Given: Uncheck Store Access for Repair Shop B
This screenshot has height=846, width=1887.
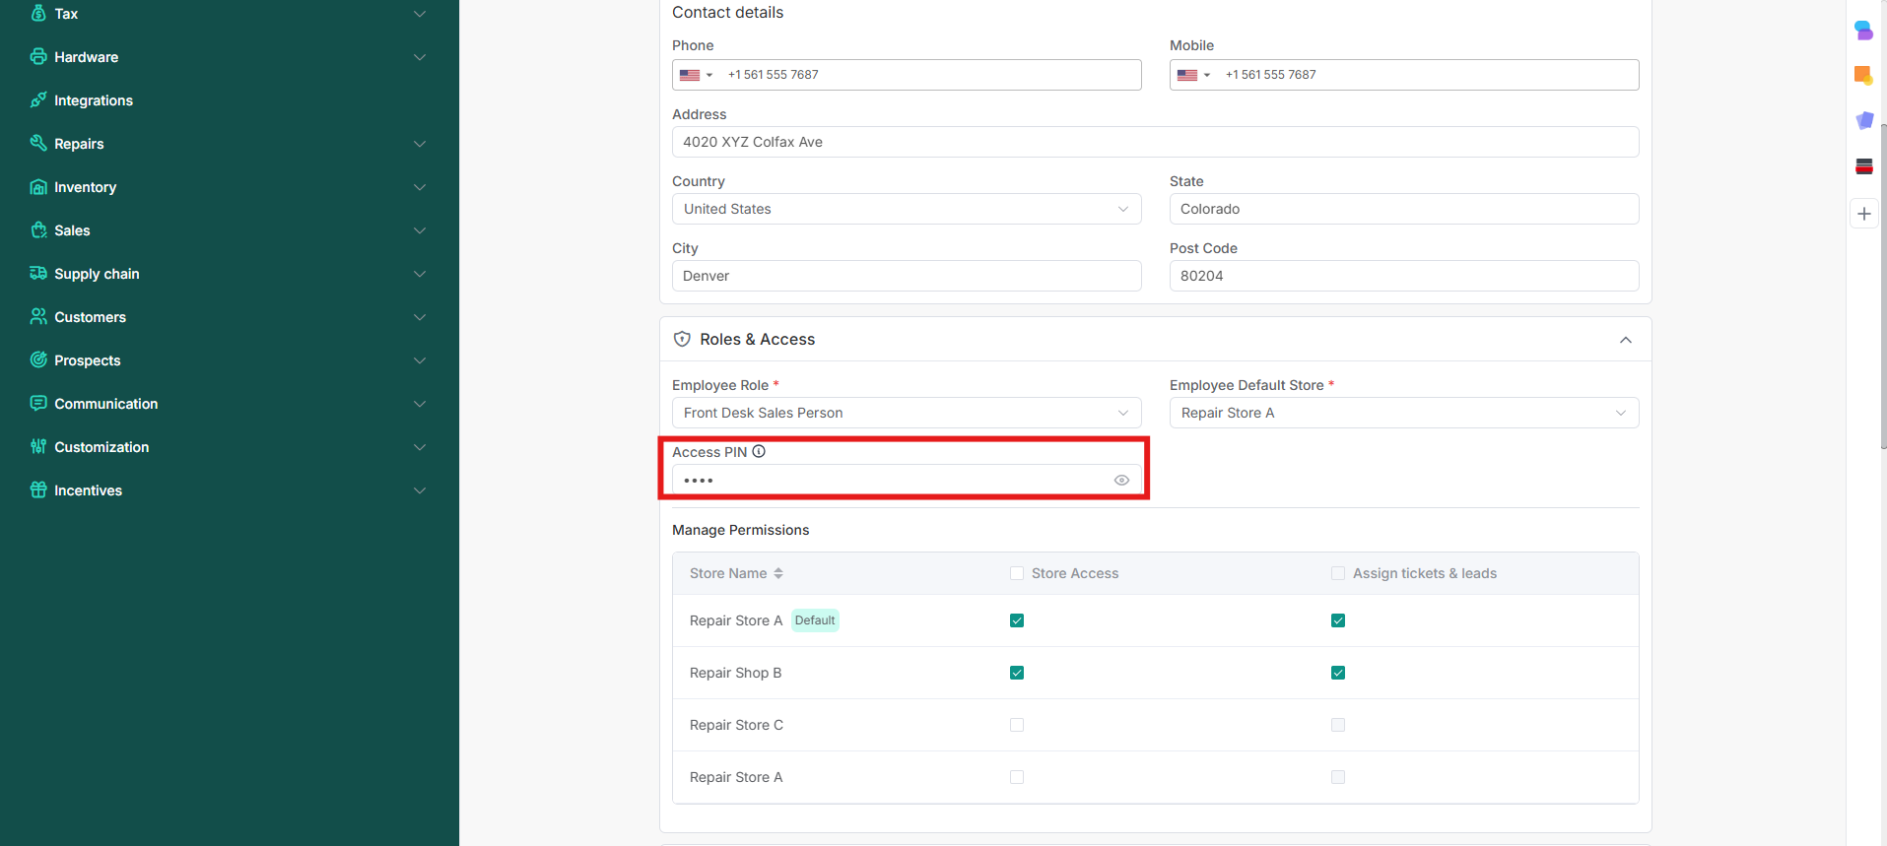Looking at the screenshot, I should (1017, 673).
